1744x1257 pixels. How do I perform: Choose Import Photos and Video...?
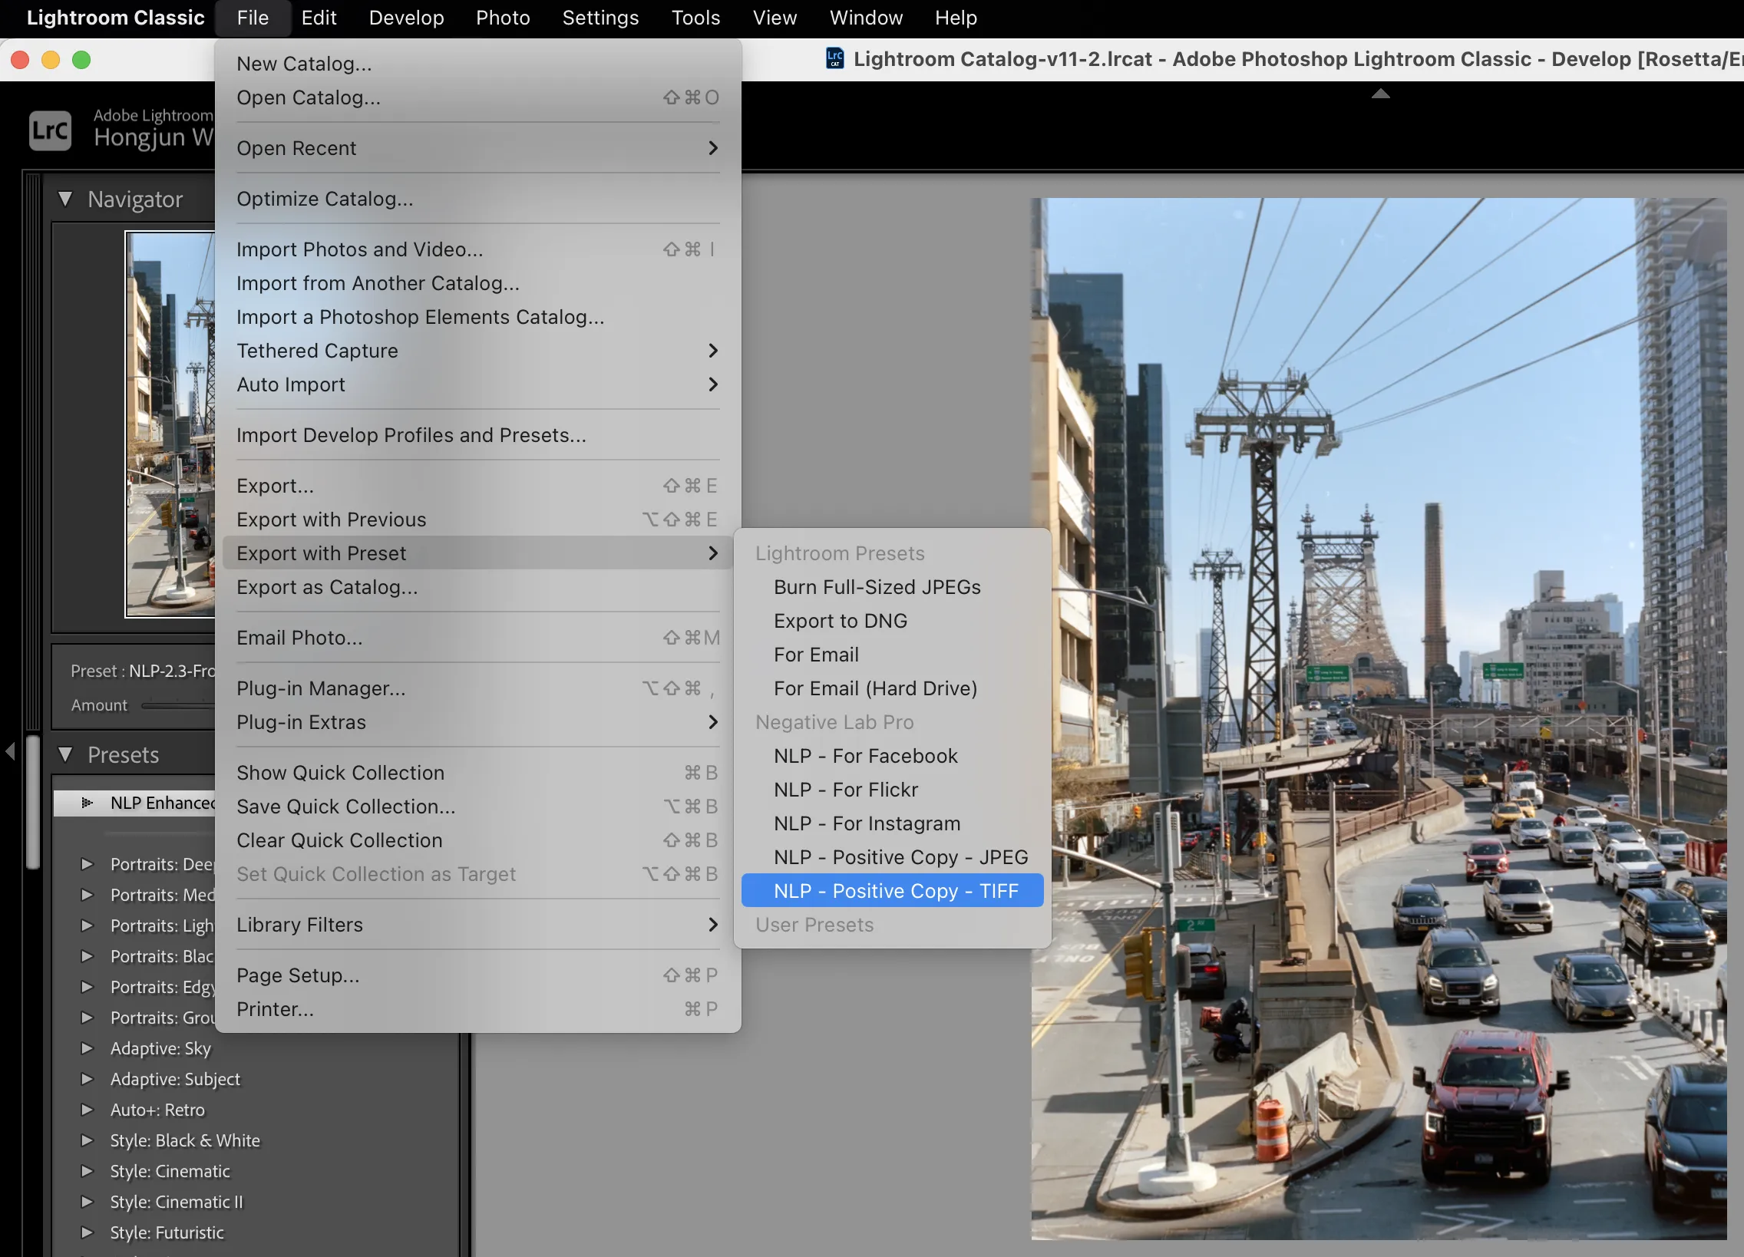477,249
